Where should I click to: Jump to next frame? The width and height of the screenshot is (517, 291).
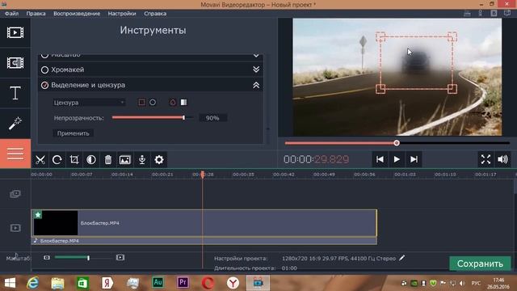(414, 160)
